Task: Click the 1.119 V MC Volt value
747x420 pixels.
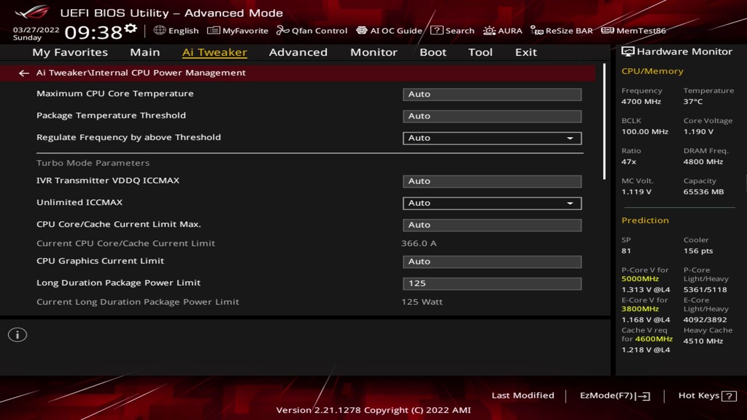Action: coord(636,192)
